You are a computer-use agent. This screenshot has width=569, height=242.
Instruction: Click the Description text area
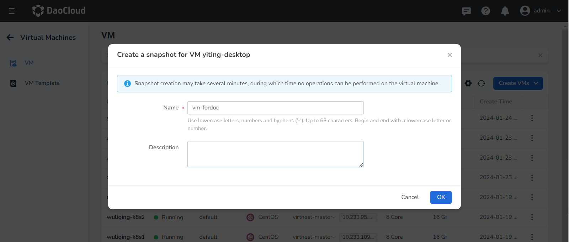(275, 154)
